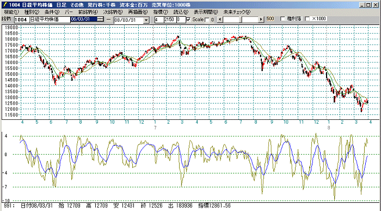
Task: Click the scrollbar right arrow button
Action: [261, 20]
